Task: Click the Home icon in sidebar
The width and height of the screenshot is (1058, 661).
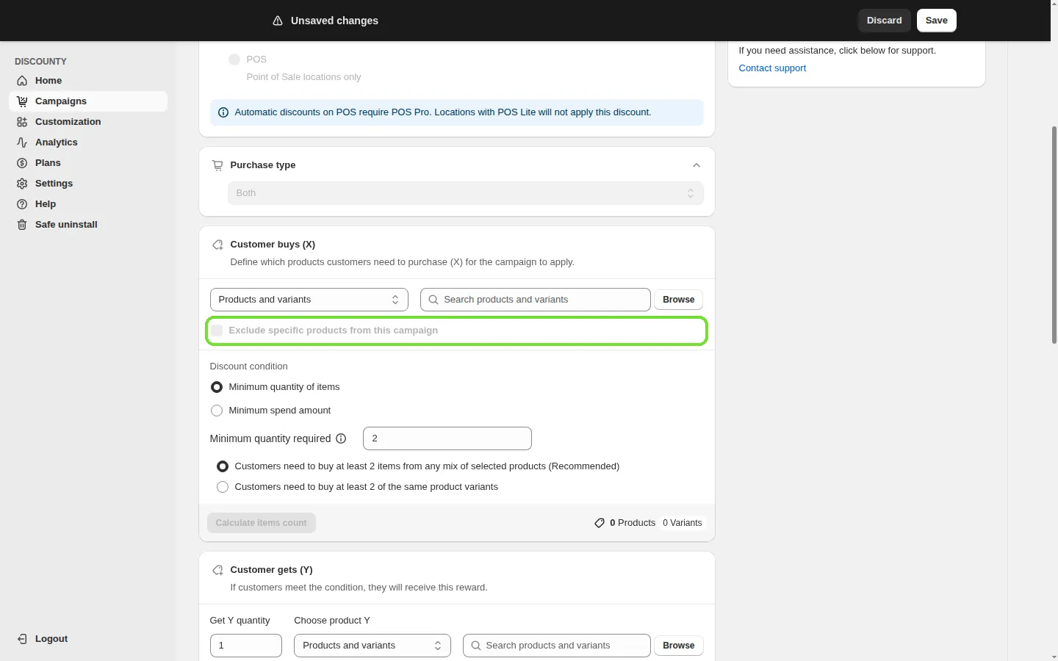Action: point(22,81)
